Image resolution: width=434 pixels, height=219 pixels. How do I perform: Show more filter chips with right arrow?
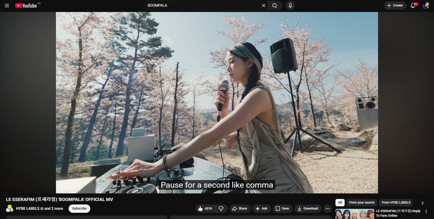coord(422,203)
